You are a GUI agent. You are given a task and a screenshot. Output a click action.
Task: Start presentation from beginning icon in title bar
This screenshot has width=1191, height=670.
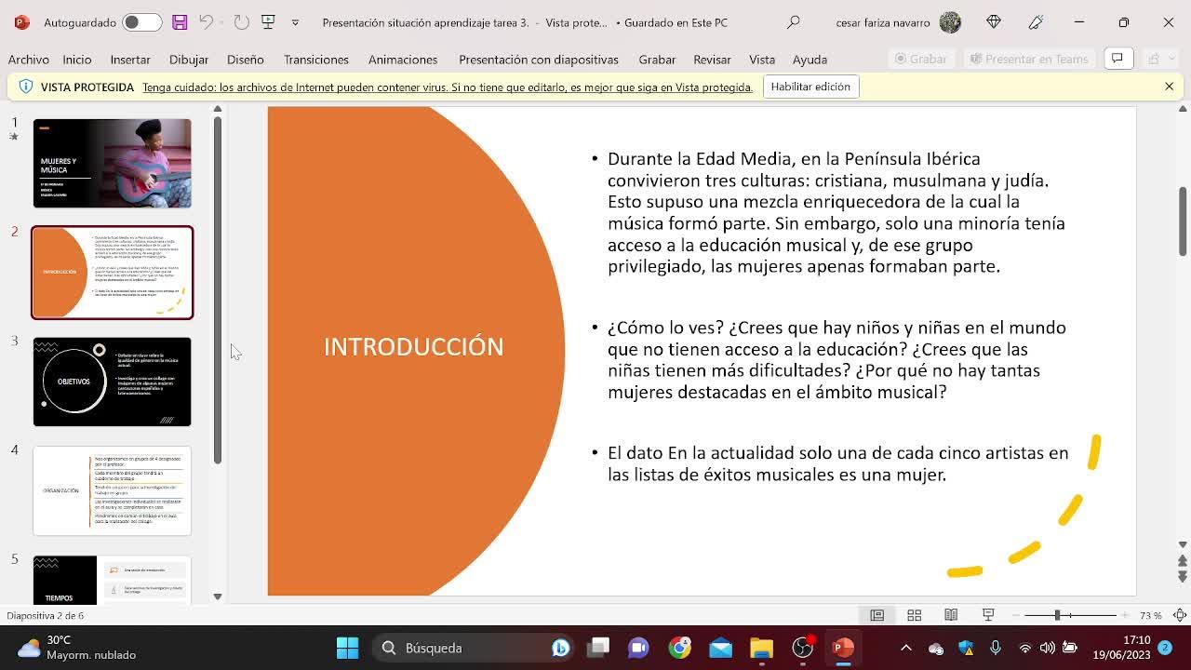268,22
